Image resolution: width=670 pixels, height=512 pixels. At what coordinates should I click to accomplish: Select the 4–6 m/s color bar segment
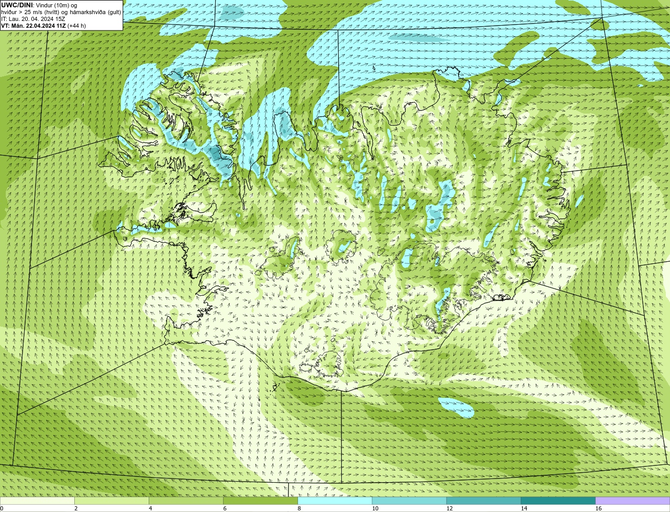(x=186, y=500)
